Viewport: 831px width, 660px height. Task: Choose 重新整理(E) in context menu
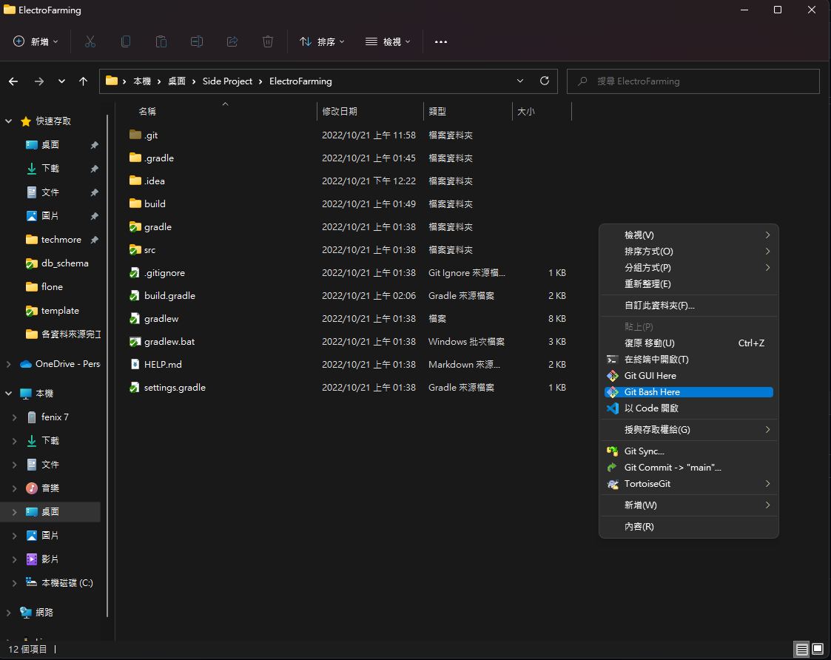tap(688, 283)
